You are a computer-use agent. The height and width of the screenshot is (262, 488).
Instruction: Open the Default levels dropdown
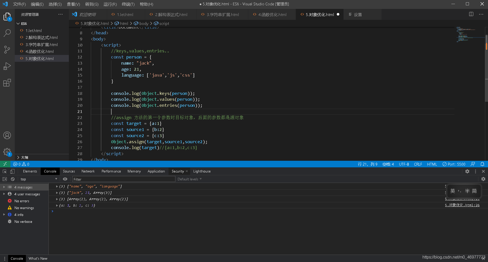click(190, 179)
